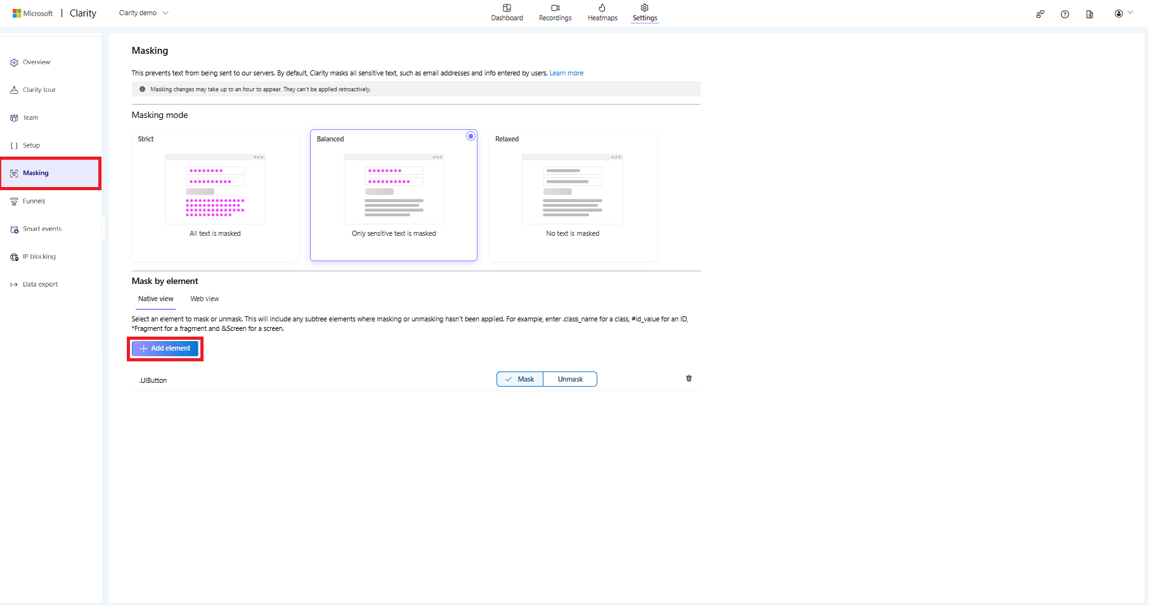The width and height of the screenshot is (1149, 606).
Task: Set .UIButton to Unmask
Action: pyautogui.click(x=570, y=379)
